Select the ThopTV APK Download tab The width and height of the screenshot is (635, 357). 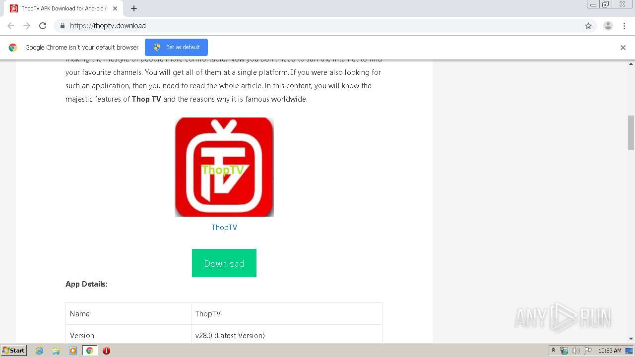click(63, 8)
